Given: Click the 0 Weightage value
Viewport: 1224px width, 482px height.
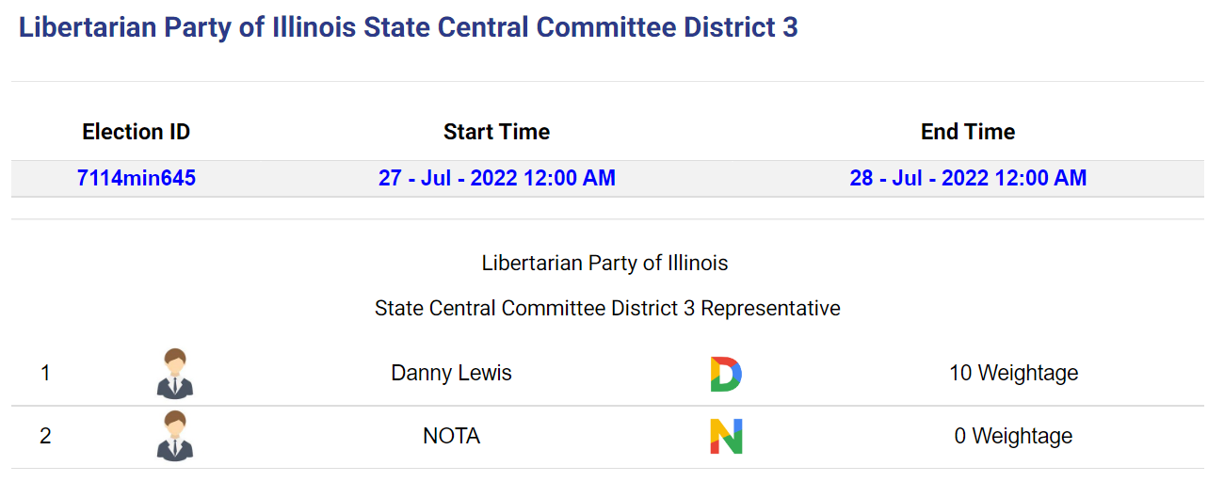Looking at the screenshot, I should [1014, 436].
